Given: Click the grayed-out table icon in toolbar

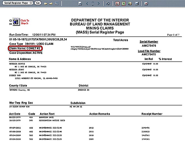Looking at the screenshot, I should coord(57,4).
